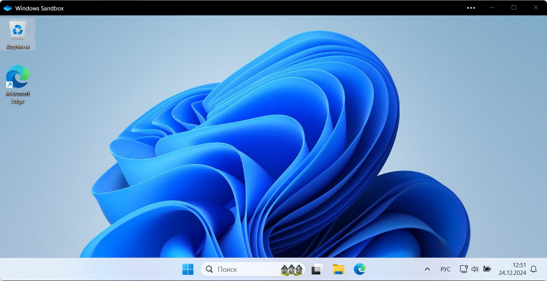Viewport: 547px width, 281px height.
Task: Click the Windows Sandbox title bar icon
Action: click(8, 8)
